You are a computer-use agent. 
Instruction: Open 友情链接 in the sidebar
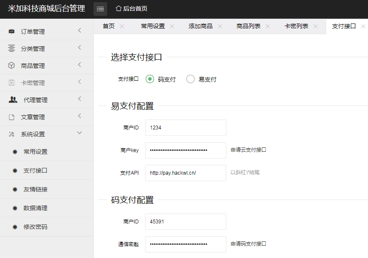point(35,189)
